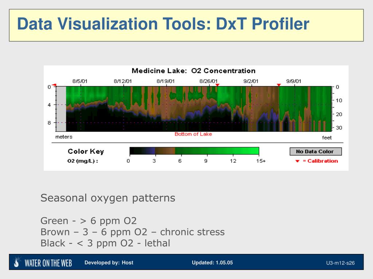Click the Bottom of Lake red label
The image size is (373, 279).
pyautogui.click(x=193, y=134)
